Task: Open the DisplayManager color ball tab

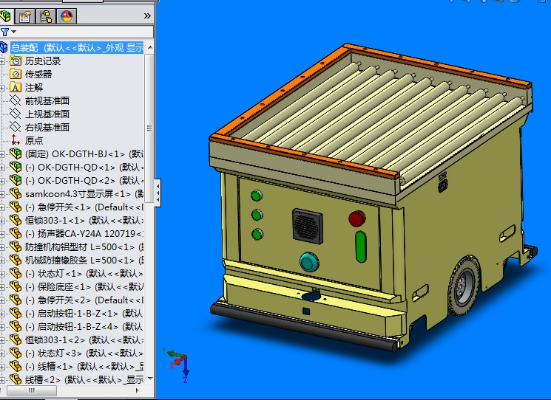Action: [67, 16]
